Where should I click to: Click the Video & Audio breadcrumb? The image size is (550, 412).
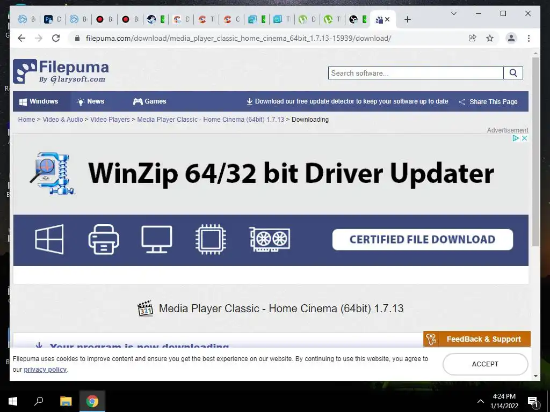click(x=63, y=120)
